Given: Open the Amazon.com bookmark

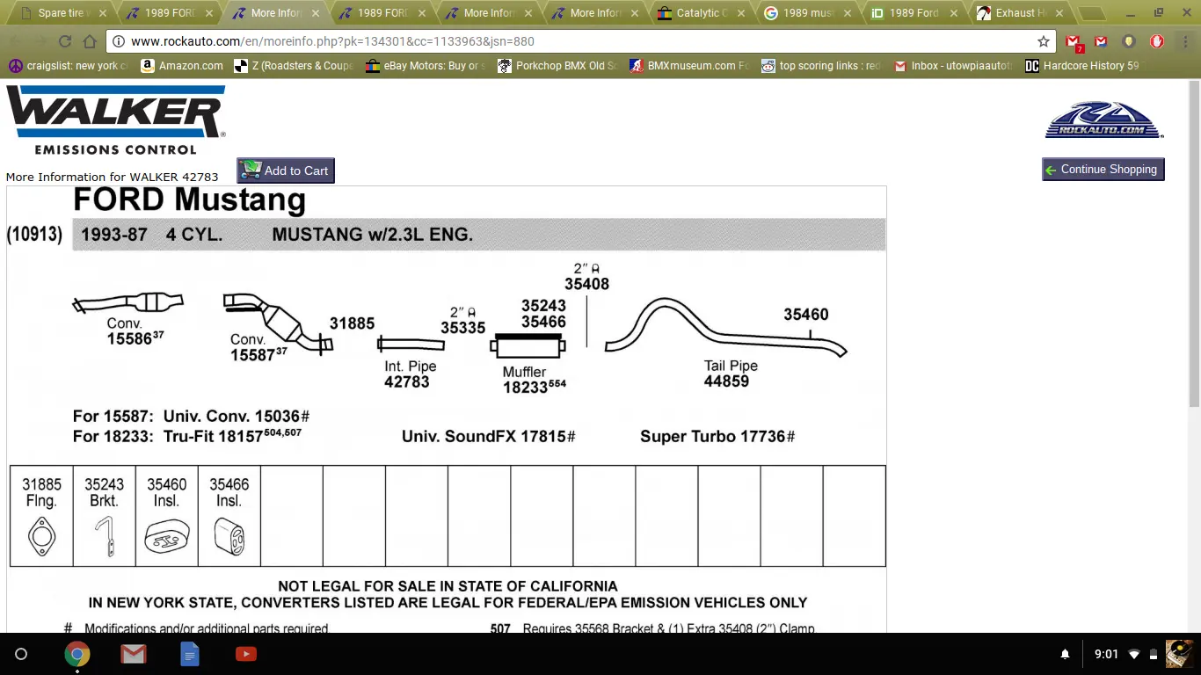Looking at the screenshot, I should pos(183,66).
